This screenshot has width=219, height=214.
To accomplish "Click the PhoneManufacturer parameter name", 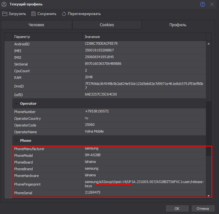I will click(x=29, y=149).
